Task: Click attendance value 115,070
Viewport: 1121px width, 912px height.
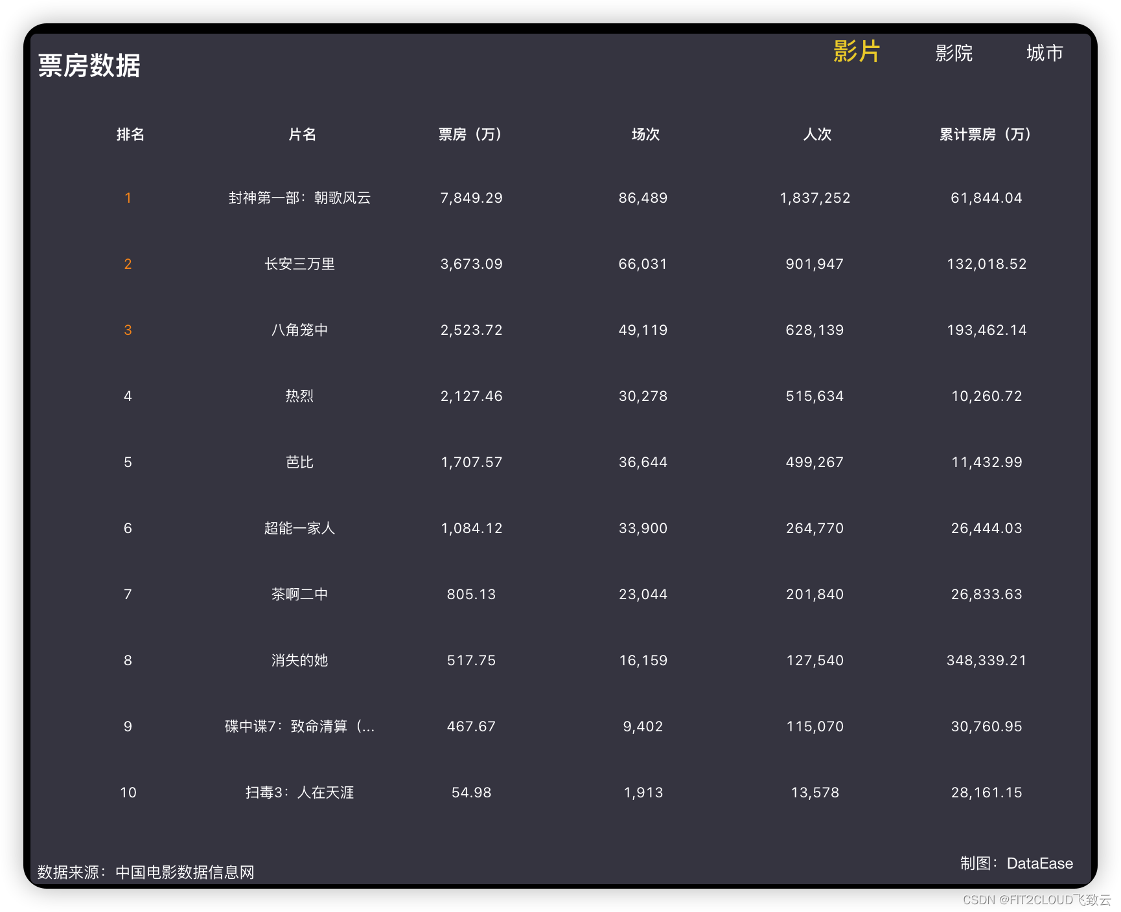Action: pyautogui.click(x=815, y=726)
